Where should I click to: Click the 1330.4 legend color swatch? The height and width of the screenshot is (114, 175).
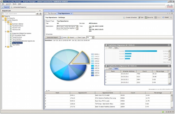(x=93, y=75)
